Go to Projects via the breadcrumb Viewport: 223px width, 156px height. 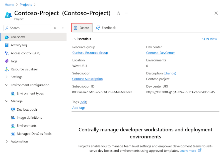(x=26, y=4)
